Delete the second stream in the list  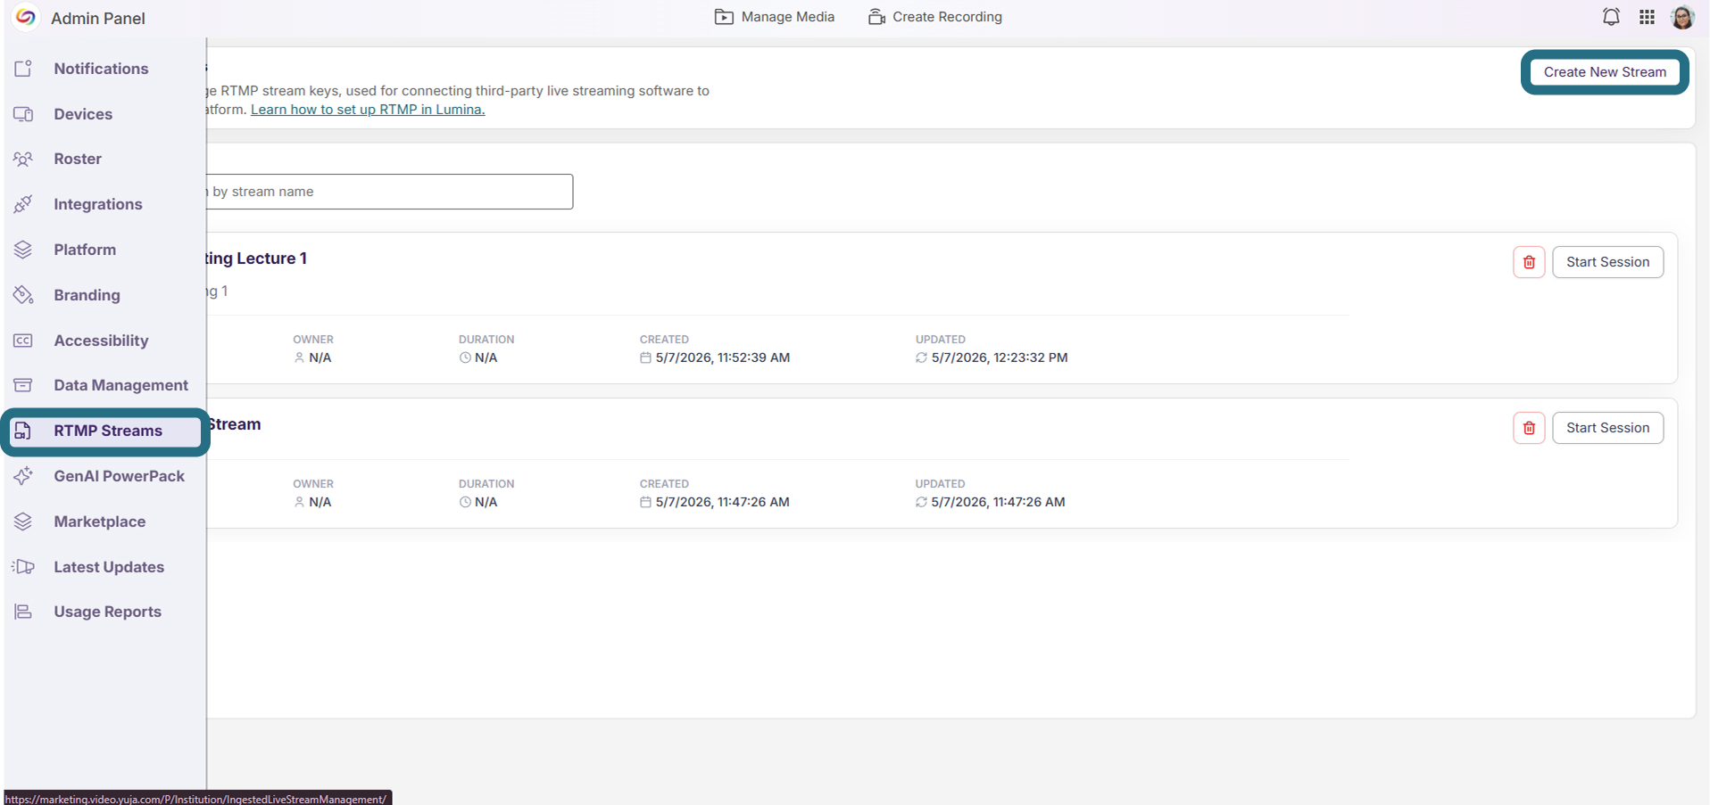[x=1529, y=428]
